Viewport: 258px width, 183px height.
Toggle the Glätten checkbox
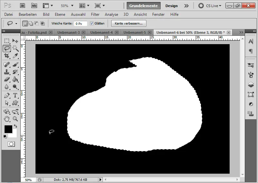(92, 23)
